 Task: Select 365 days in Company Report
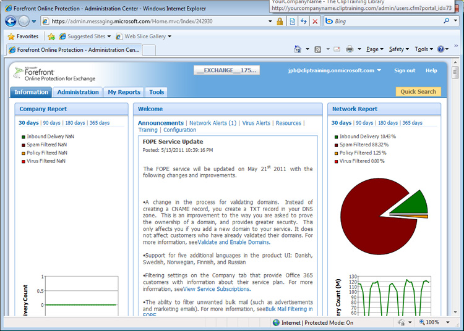(100, 123)
